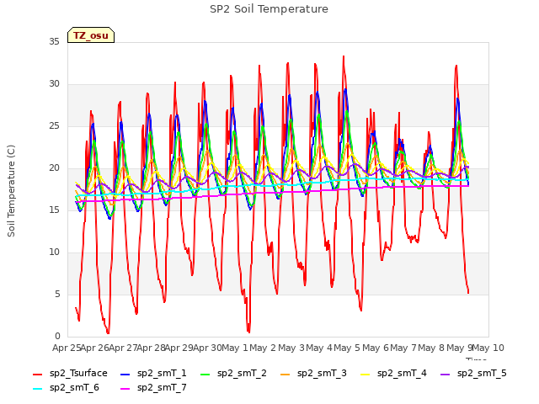
Task: Click the May 1 x-axis tick label
Action: tap(235, 348)
